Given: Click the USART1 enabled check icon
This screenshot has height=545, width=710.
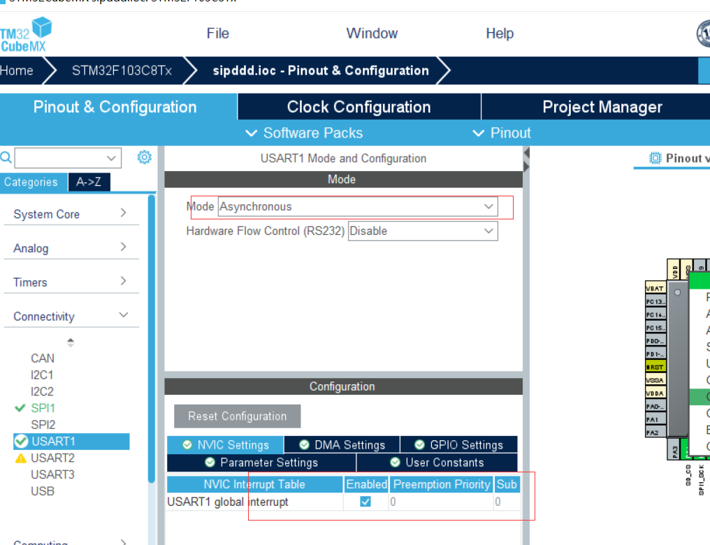Looking at the screenshot, I should tap(21, 441).
